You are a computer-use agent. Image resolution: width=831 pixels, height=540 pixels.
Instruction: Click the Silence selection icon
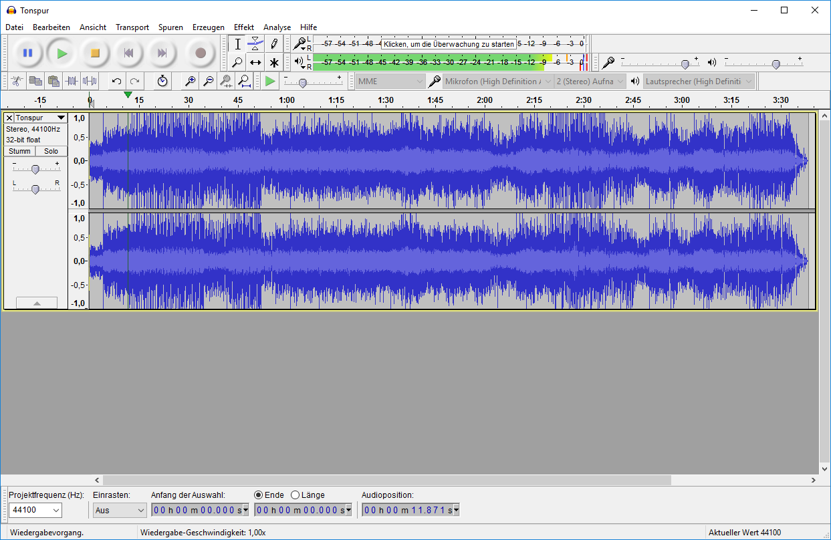coord(90,81)
